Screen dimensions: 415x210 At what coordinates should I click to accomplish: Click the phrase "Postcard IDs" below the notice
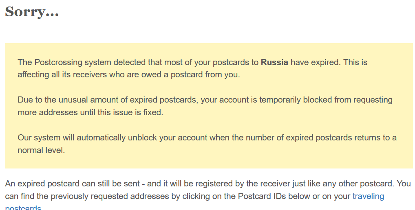click(x=262, y=196)
